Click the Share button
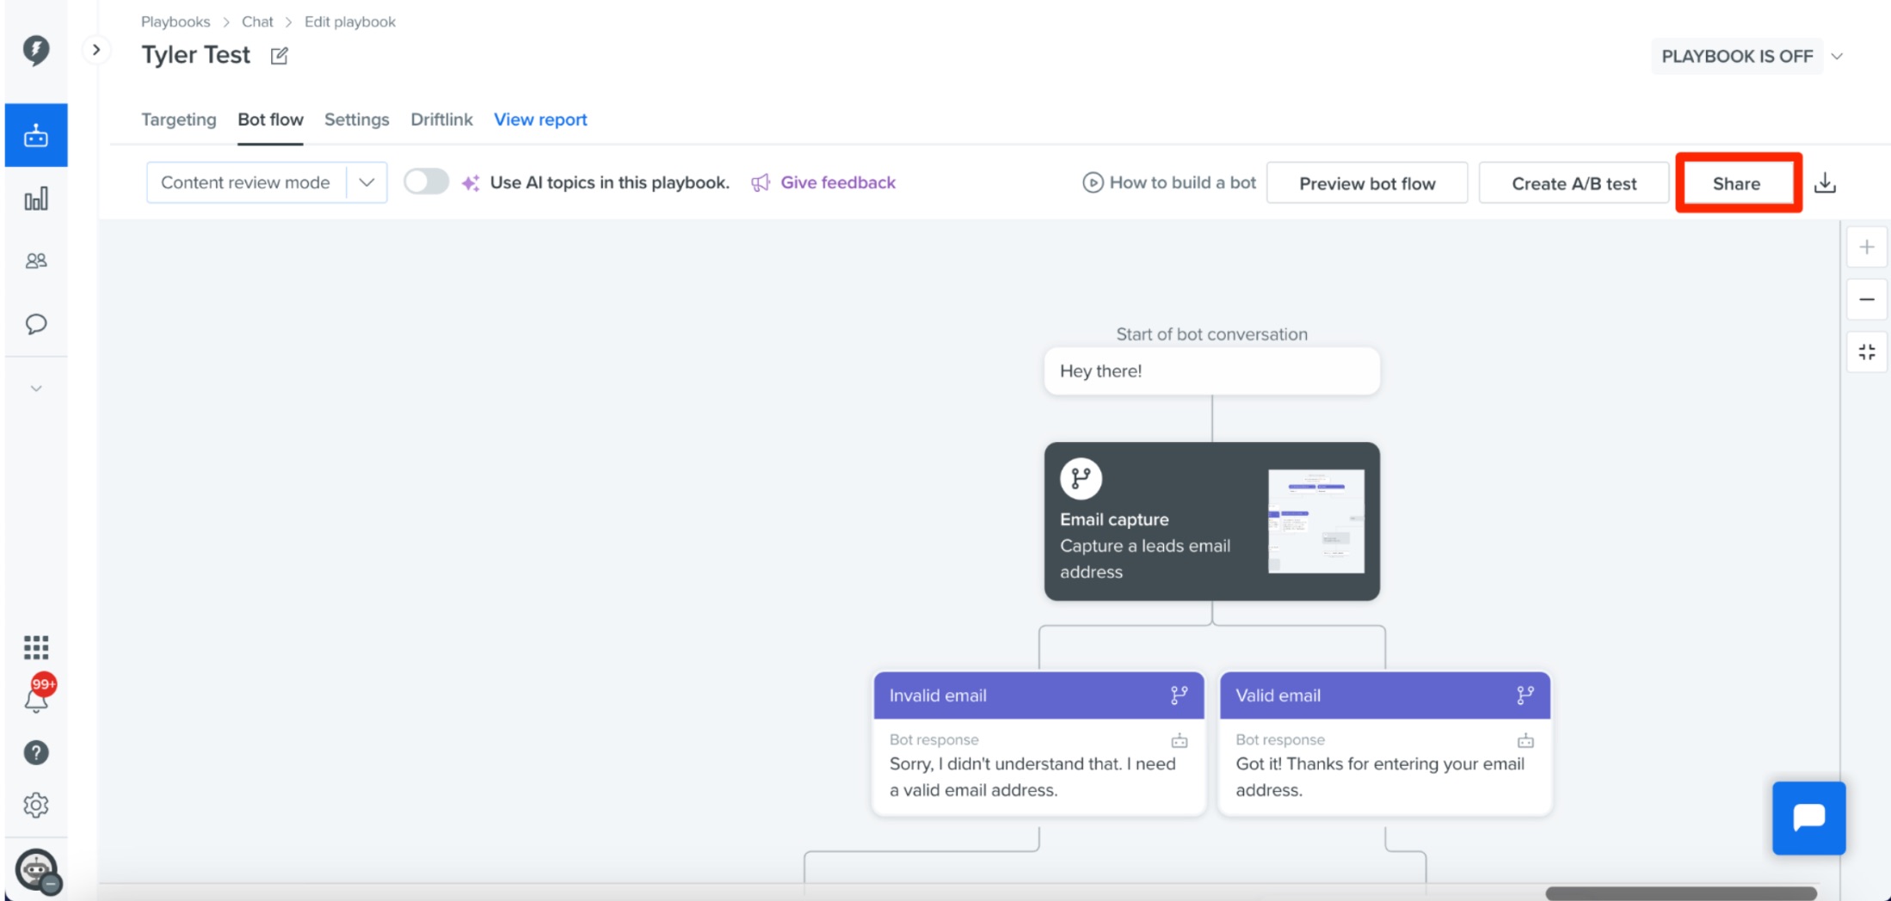Image resolution: width=1891 pixels, height=901 pixels. point(1737,183)
